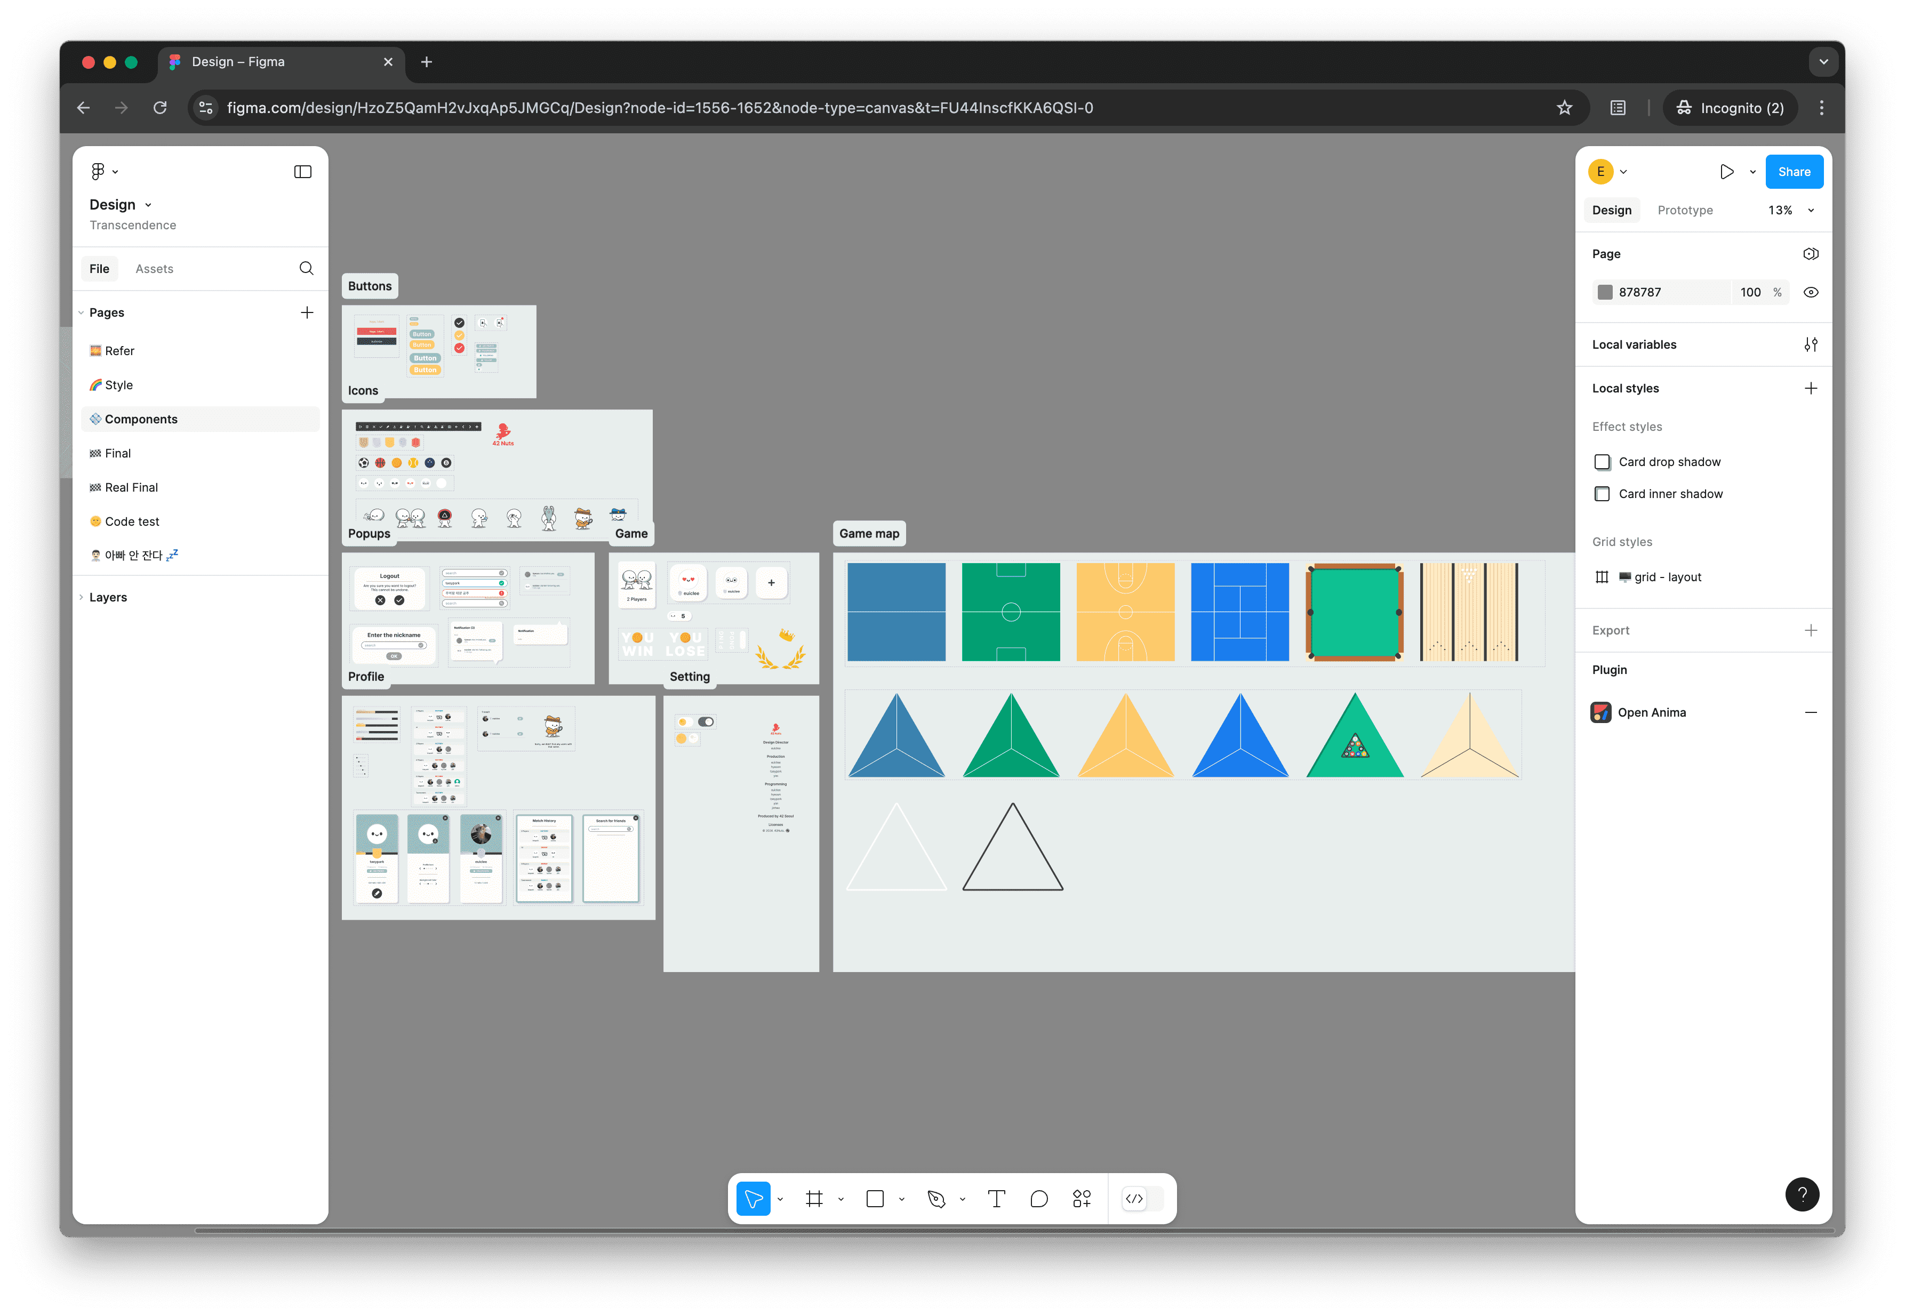Collapse the Pages section
Viewport: 1905px width, 1316px height.
point(81,312)
